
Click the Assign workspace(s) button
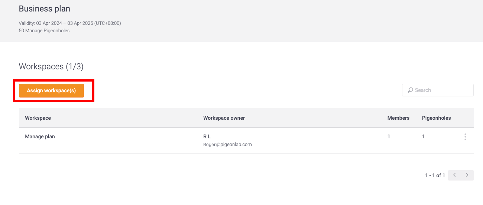(51, 90)
